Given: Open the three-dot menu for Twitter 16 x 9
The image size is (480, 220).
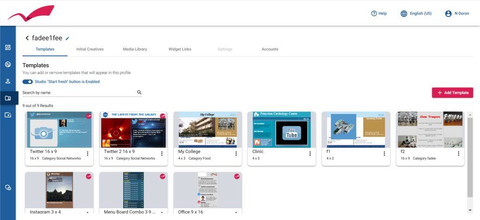Looking at the screenshot, I should (x=87, y=154).
